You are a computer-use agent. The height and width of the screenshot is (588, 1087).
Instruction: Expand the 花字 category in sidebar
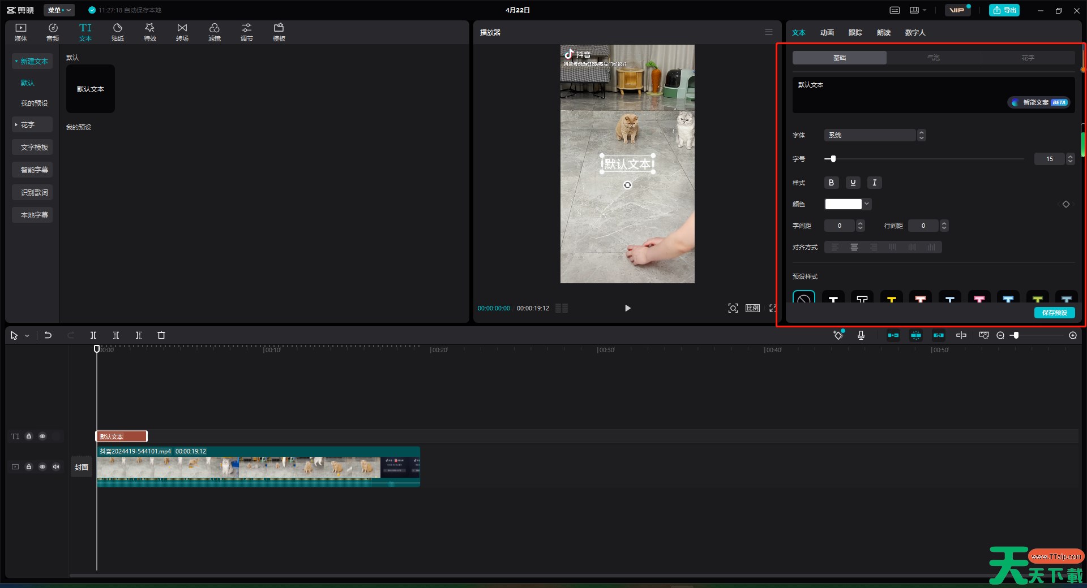[x=32, y=124]
